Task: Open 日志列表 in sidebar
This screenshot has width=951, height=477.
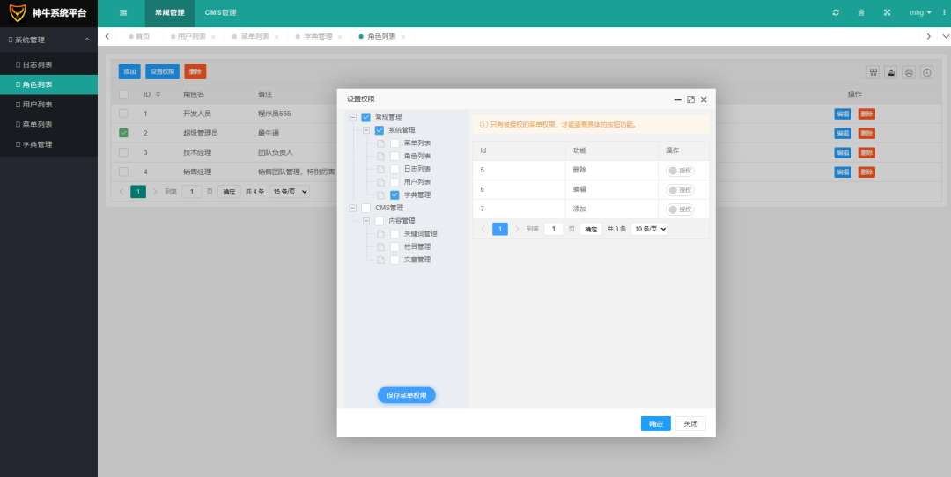Action: [48, 64]
